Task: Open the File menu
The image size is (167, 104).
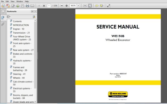Action: point(2,1)
